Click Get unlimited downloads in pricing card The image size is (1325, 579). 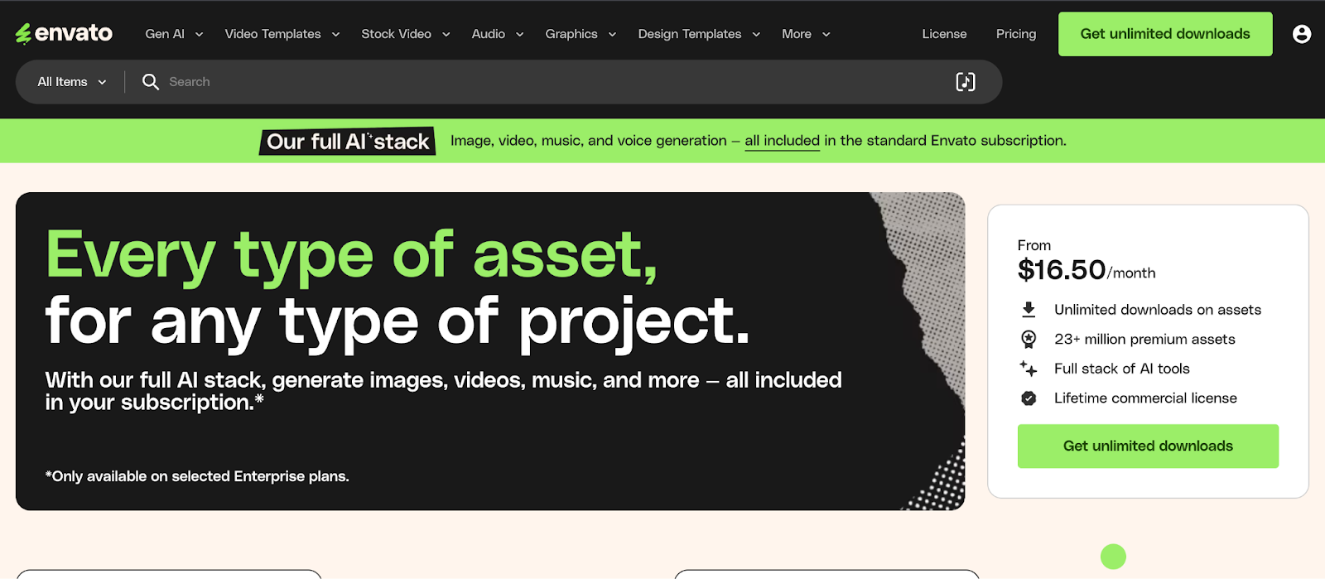[x=1148, y=446]
